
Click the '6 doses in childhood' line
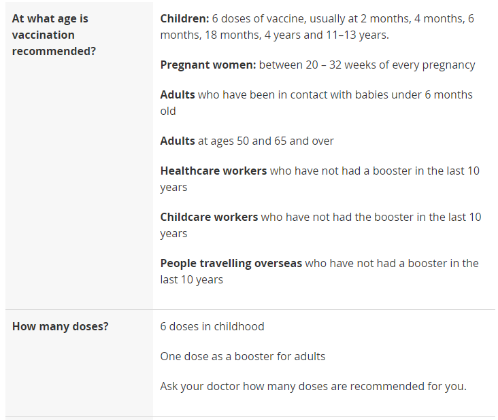pyautogui.click(x=212, y=326)
